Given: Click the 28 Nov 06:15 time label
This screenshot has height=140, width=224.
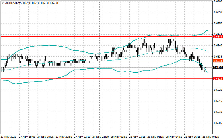Looking at the screenshot, I should tap(192, 137).
